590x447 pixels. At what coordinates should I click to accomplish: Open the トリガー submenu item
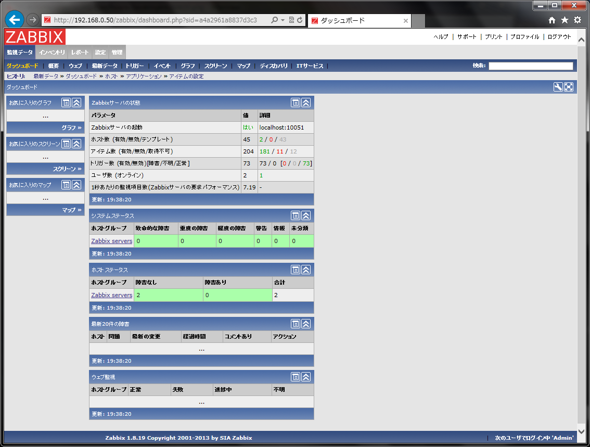[135, 66]
